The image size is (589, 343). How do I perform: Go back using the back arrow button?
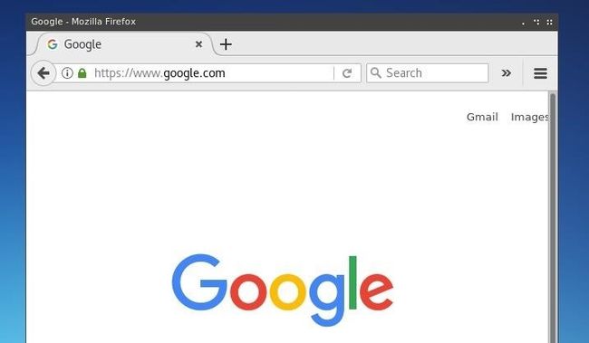click(43, 72)
